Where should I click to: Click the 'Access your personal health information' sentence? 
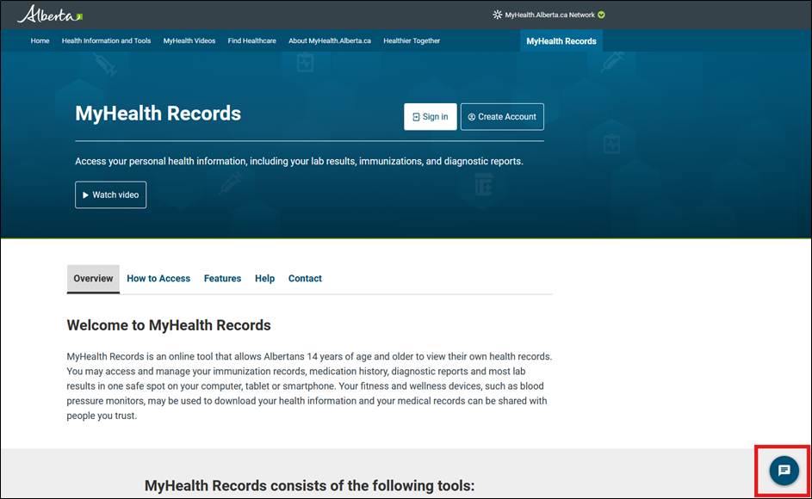click(299, 162)
